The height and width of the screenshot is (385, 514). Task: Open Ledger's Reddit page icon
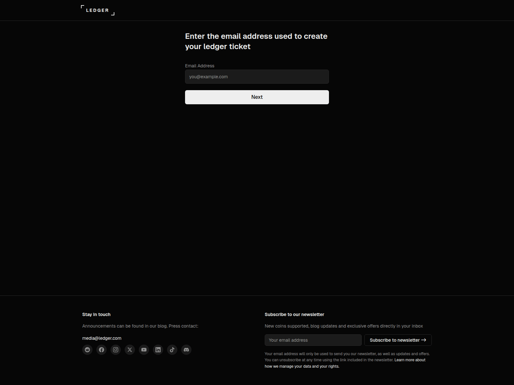click(87, 350)
